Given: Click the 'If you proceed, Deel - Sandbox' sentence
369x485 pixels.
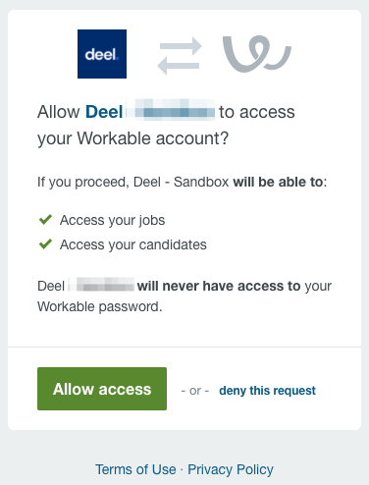Looking at the screenshot, I should [x=132, y=182].
